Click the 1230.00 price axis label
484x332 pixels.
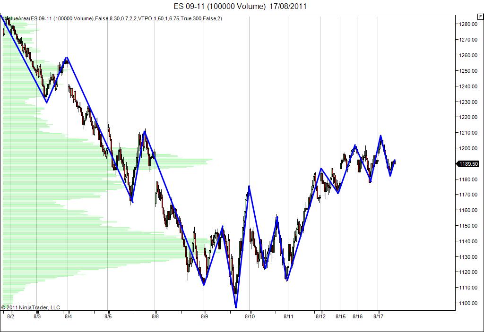pyautogui.click(x=469, y=102)
